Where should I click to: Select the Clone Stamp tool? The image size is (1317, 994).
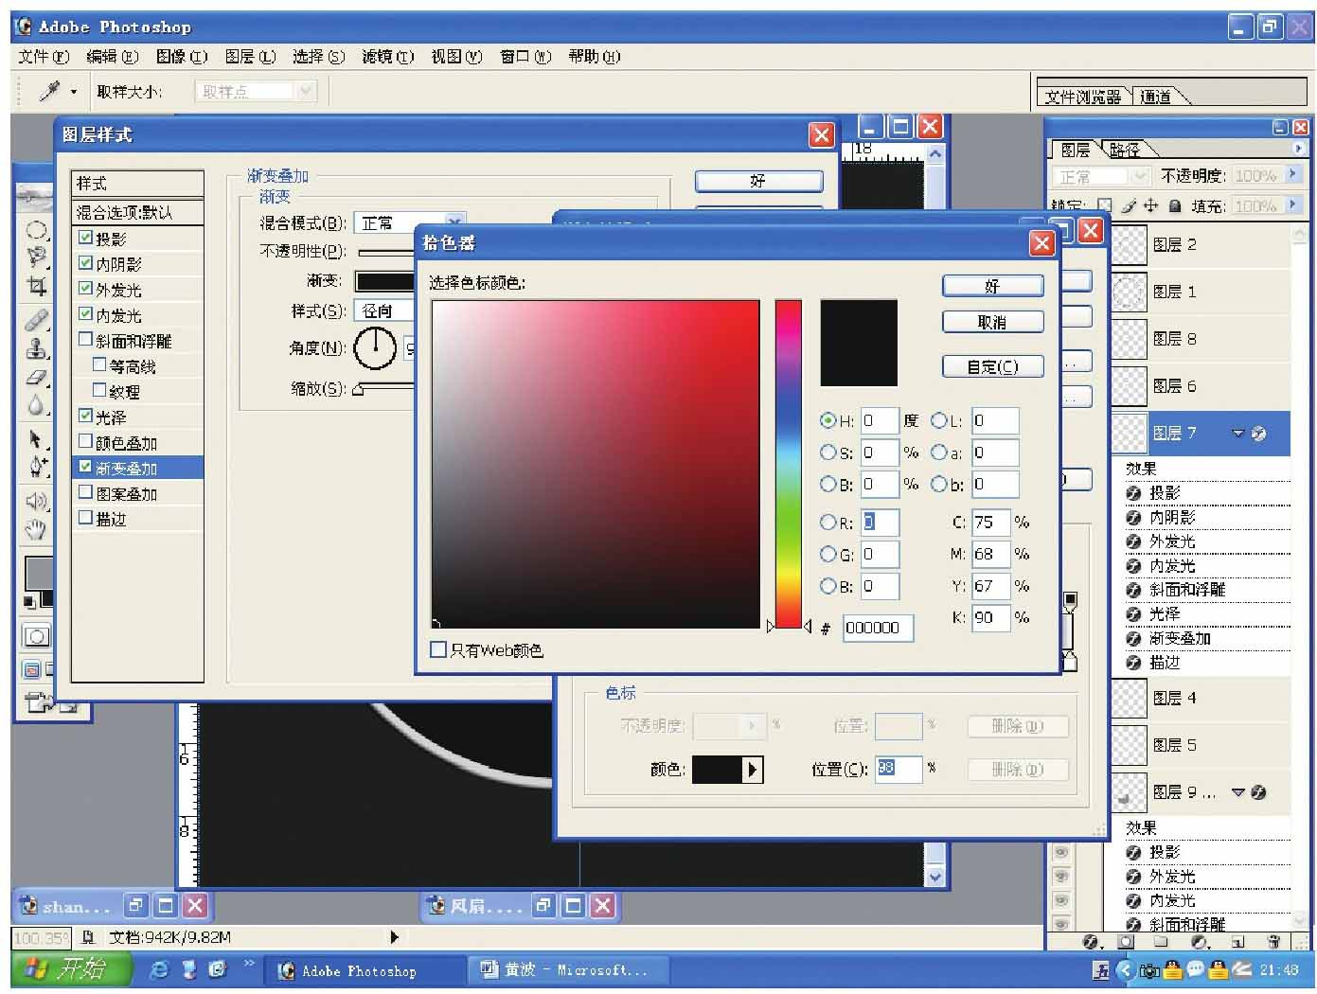[x=36, y=348]
